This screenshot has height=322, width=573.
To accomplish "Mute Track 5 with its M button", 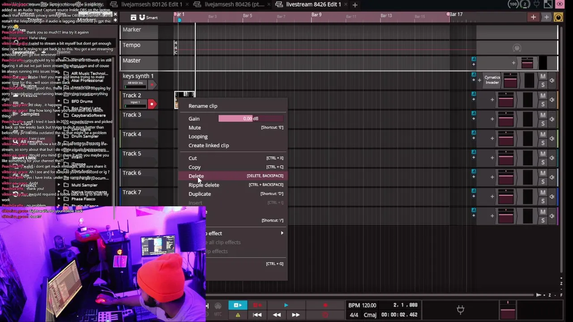I will 543,154.
